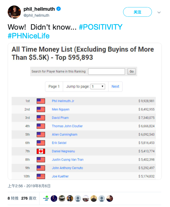View the 8 转推 retweets list
The height and width of the screenshot is (207, 170).
(13, 198)
